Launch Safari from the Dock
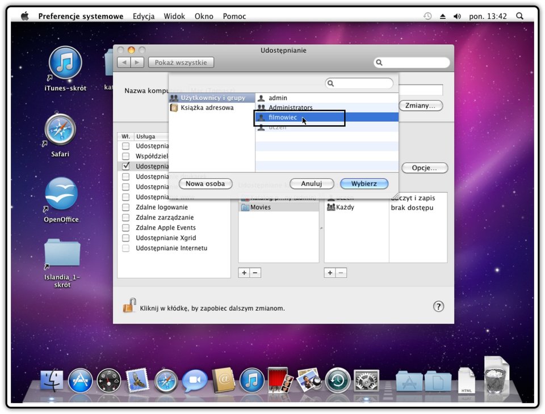 pyautogui.click(x=166, y=381)
